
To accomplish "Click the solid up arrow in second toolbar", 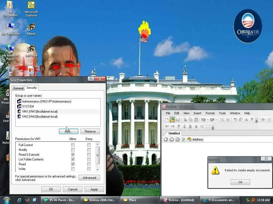I will tap(190, 126).
